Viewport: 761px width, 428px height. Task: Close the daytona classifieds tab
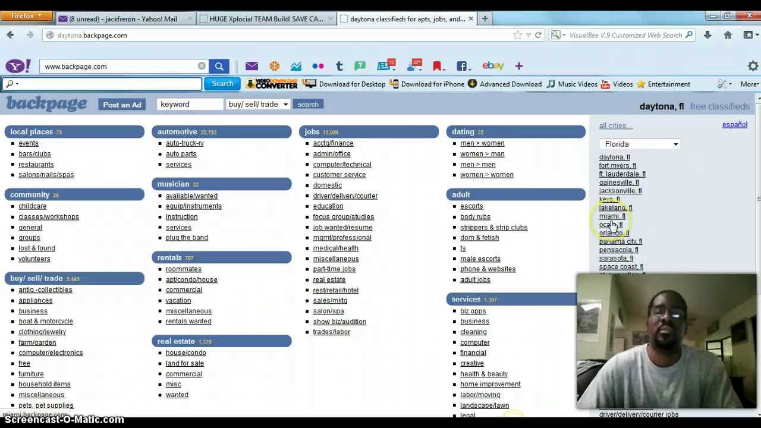coord(471,18)
